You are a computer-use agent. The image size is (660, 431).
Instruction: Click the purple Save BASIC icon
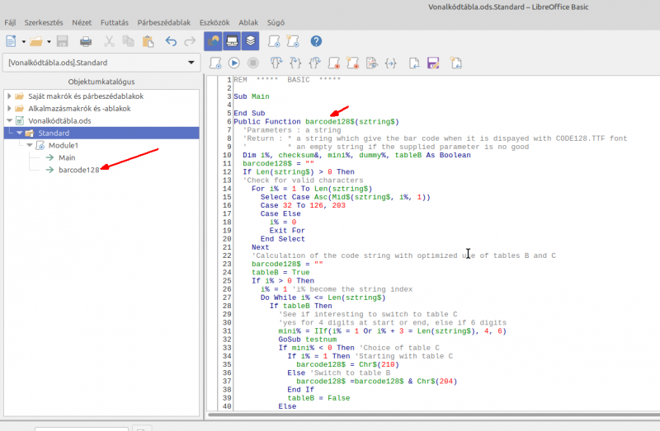(433, 63)
